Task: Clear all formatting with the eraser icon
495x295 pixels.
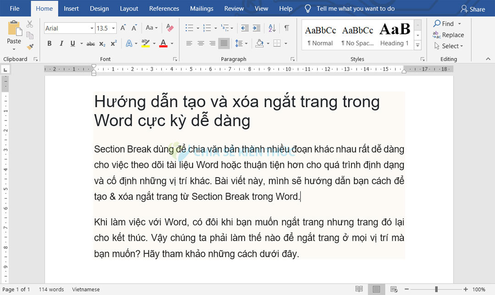Action: [169, 28]
